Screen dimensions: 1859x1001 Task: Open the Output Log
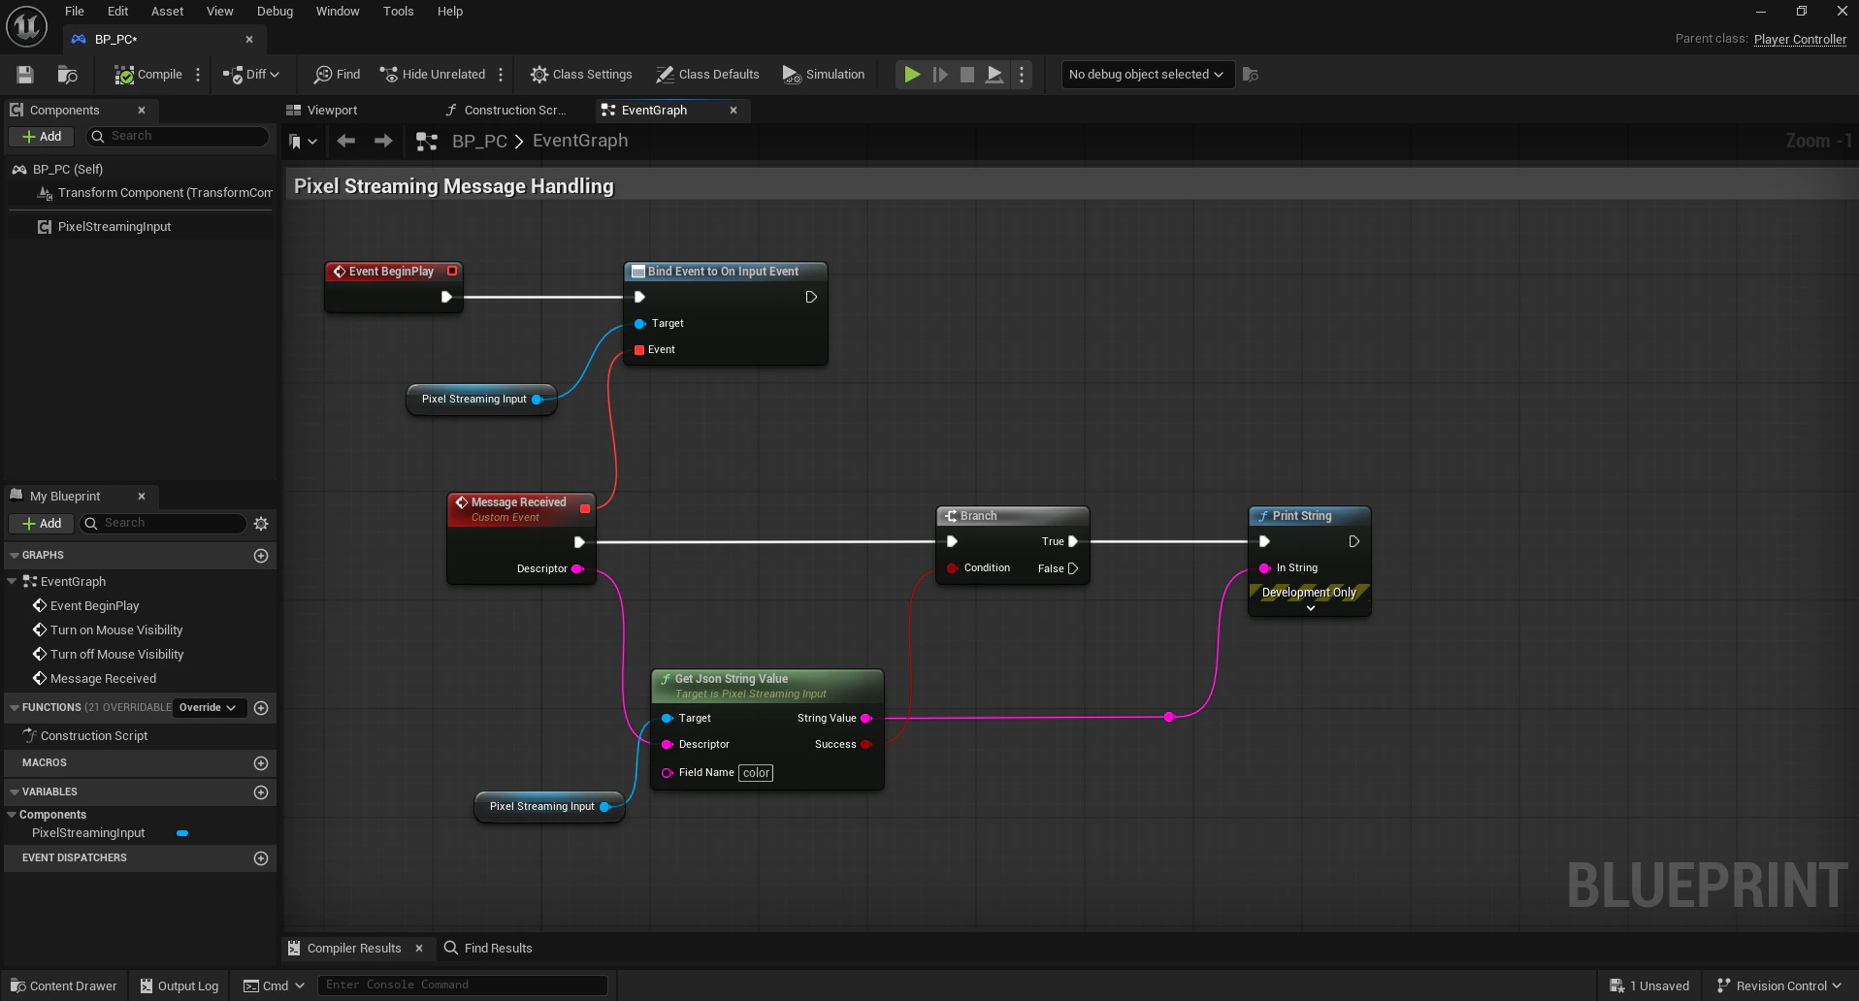179,985
